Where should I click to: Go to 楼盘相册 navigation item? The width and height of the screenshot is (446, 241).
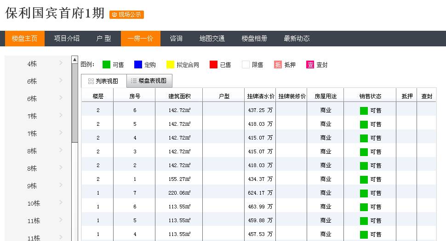pyautogui.click(x=254, y=38)
